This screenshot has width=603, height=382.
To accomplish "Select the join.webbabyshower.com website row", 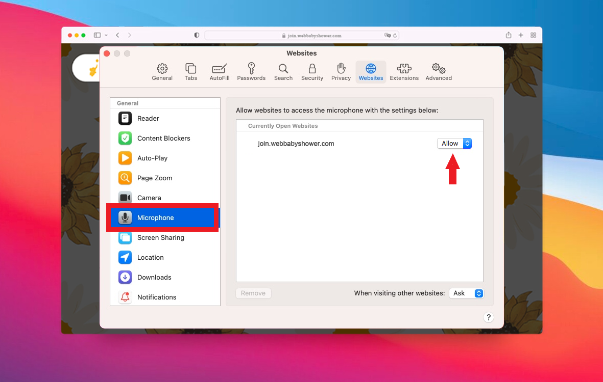I will (x=359, y=144).
